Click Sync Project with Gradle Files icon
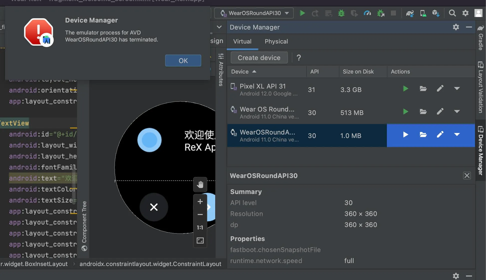 (x=410, y=13)
